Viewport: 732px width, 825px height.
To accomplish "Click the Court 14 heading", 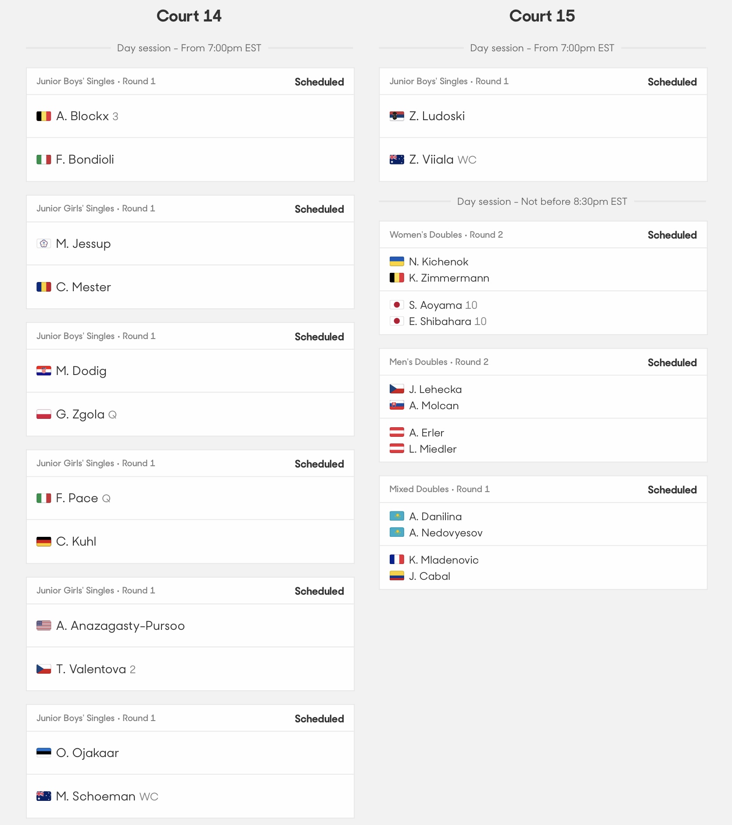I will point(189,16).
